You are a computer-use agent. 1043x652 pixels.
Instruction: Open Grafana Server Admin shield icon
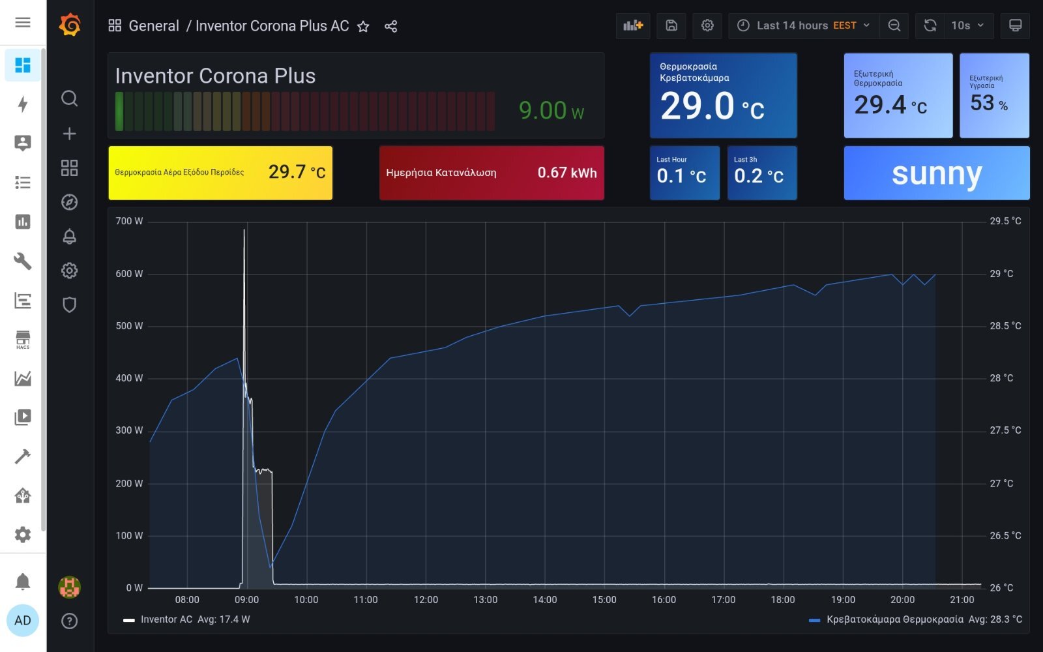point(70,304)
